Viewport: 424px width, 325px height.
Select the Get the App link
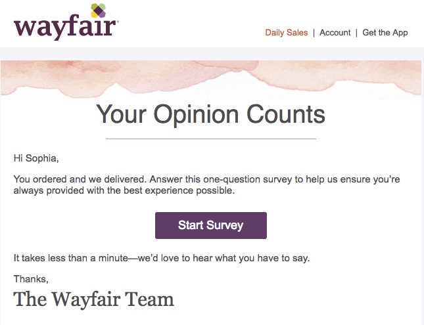(x=385, y=33)
